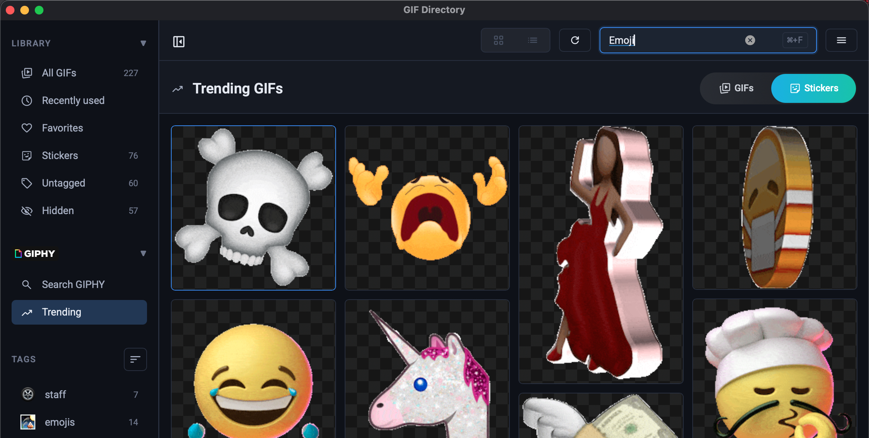Select Trending in the sidebar
Viewport: 869px width, 438px height.
pos(79,312)
